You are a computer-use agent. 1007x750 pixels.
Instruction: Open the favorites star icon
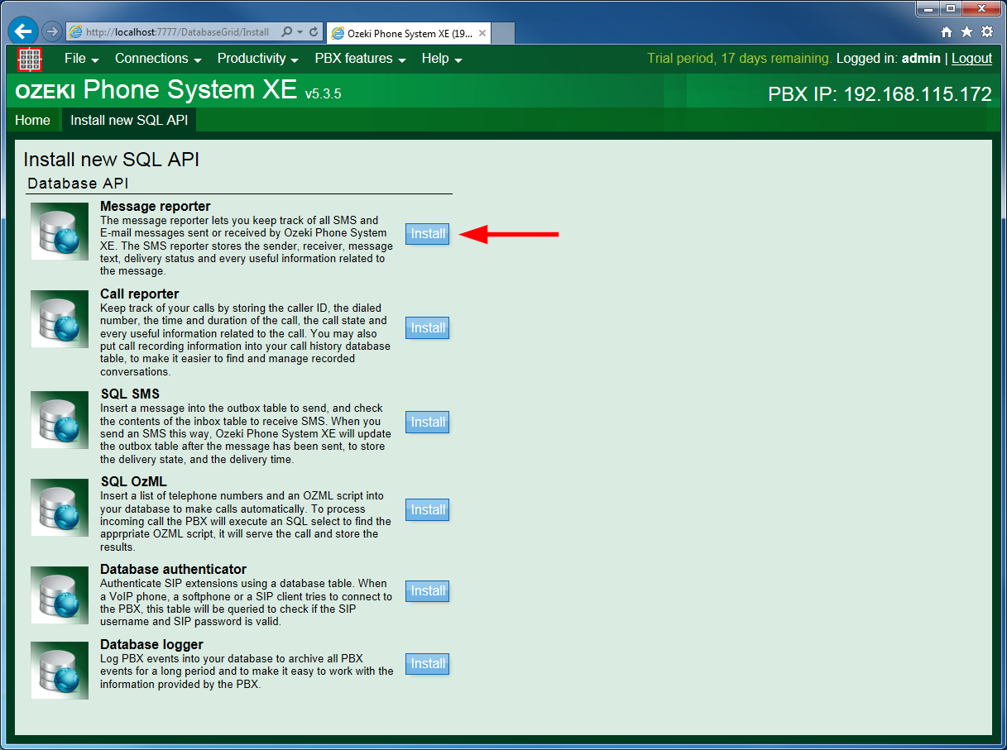point(966,31)
